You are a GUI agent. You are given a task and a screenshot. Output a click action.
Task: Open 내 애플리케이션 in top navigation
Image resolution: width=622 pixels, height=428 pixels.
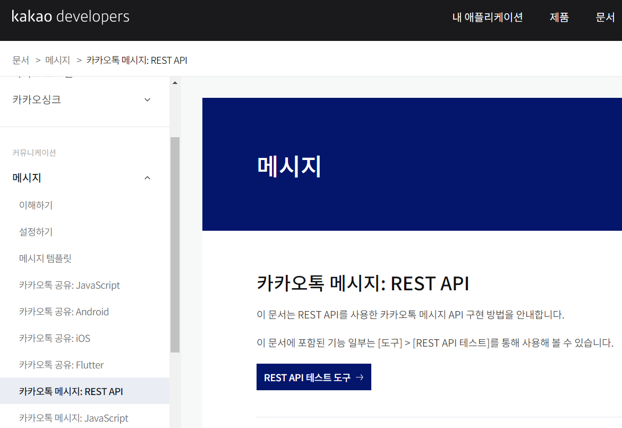click(488, 17)
